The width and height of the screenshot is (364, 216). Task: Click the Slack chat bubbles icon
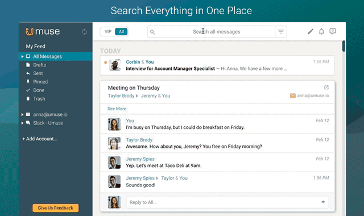(28, 123)
